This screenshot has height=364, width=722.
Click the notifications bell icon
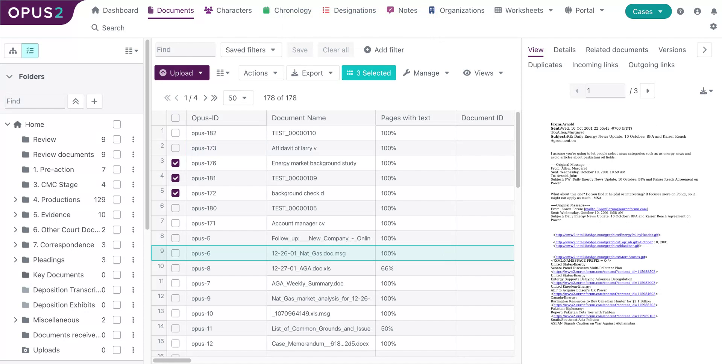pyautogui.click(x=714, y=11)
